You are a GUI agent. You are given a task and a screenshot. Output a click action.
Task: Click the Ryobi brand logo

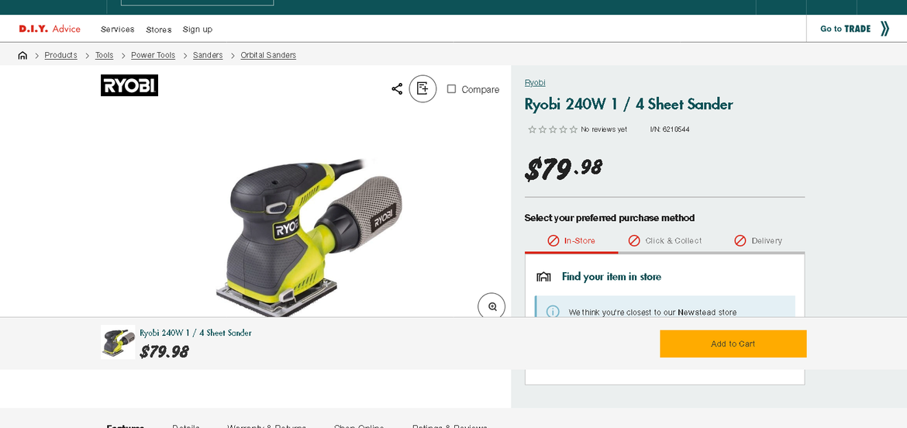click(x=129, y=85)
